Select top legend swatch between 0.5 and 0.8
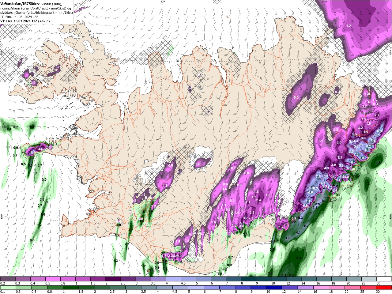Screen dimensions: 392x294 [x=53, y=279]
